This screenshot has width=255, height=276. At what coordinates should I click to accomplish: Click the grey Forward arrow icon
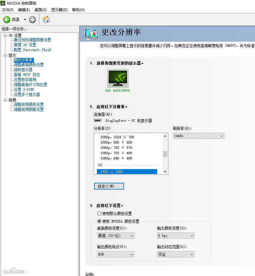(32, 20)
